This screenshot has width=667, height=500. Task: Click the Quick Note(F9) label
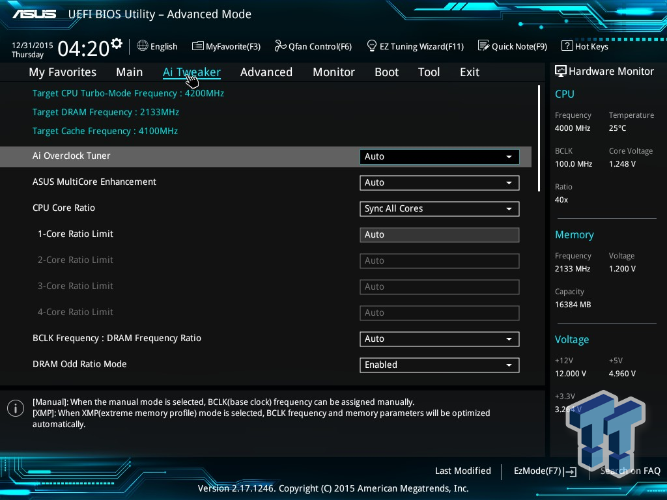pyautogui.click(x=519, y=46)
